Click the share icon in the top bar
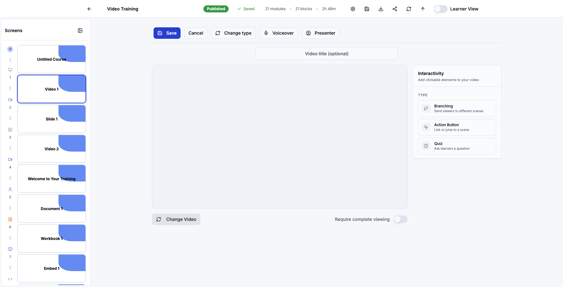The width and height of the screenshot is (563, 287). pyautogui.click(x=395, y=9)
